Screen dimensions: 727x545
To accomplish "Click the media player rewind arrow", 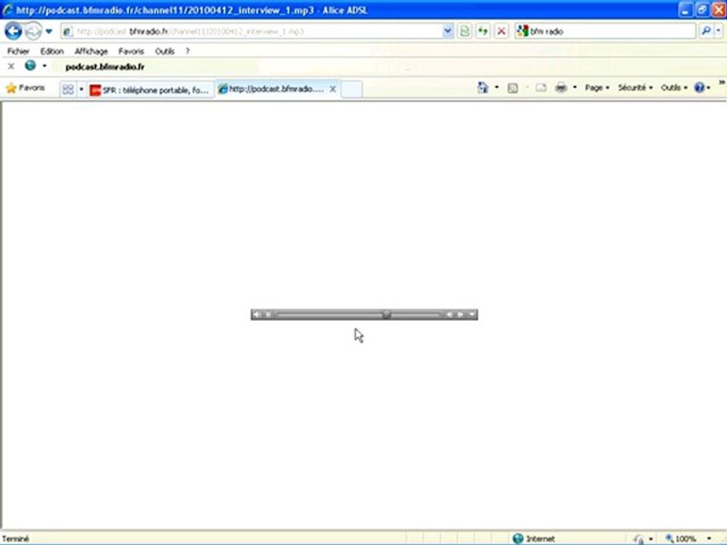I will (449, 315).
